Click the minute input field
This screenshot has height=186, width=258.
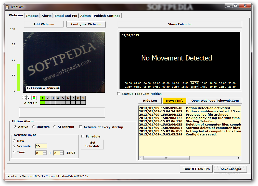(57, 153)
